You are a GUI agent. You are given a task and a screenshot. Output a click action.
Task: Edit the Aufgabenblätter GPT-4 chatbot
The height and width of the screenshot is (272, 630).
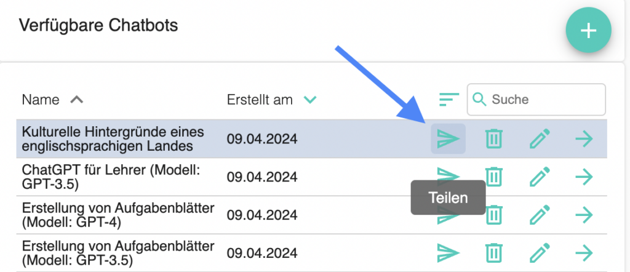point(539,215)
